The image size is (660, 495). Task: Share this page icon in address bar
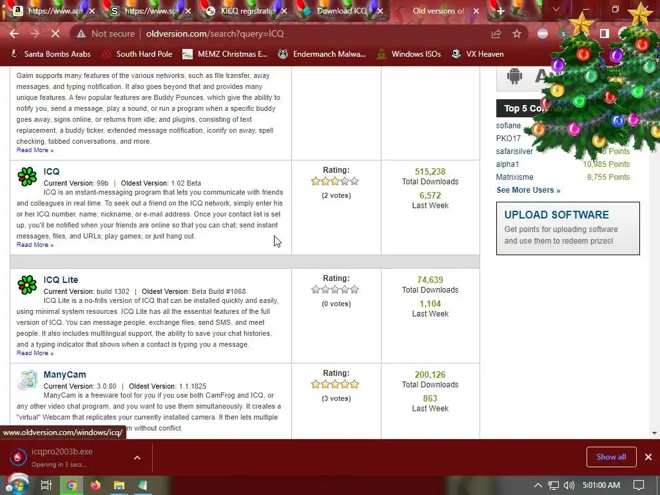pyautogui.click(x=496, y=34)
